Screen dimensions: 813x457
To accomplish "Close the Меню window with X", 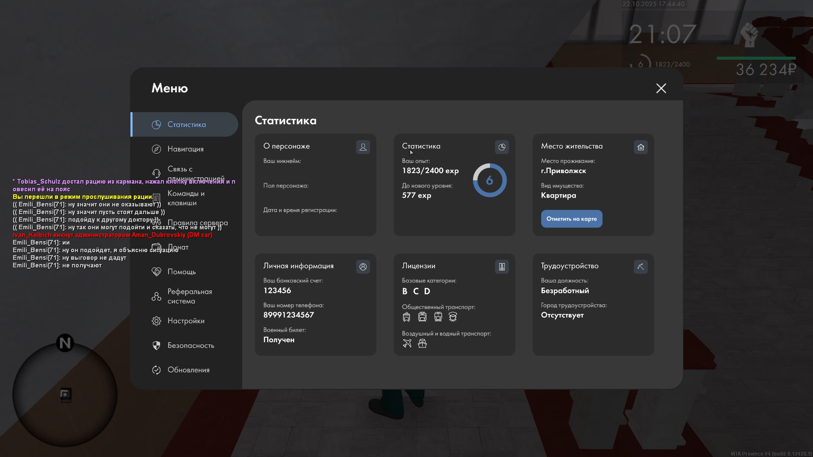I will click(661, 88).
